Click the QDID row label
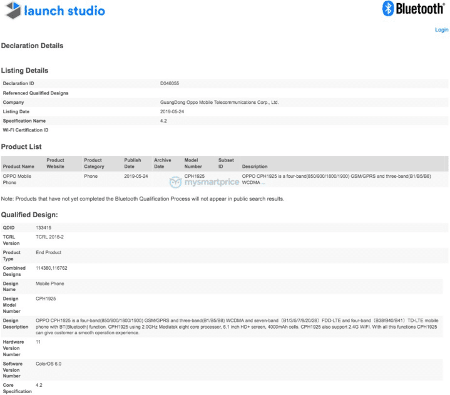Viewport: 450px width, 395px height. (x=9, y=228)
